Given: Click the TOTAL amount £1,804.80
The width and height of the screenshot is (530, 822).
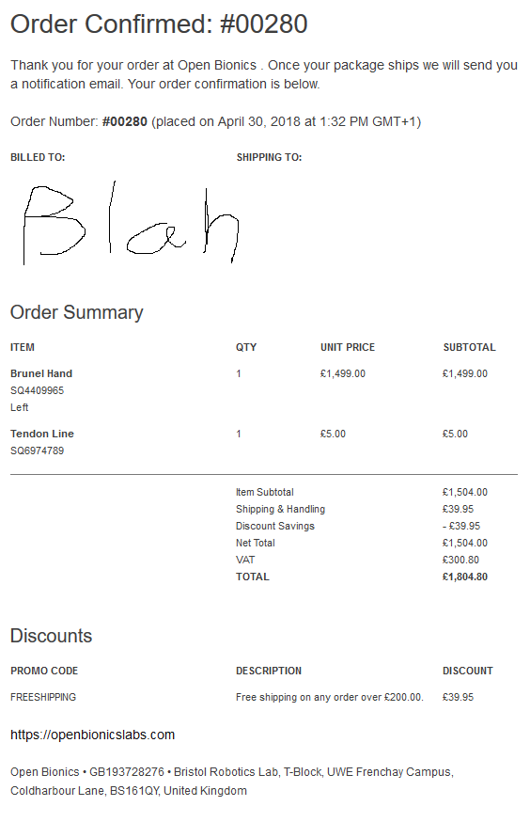Looking at the screenshot, I should 465,577.
